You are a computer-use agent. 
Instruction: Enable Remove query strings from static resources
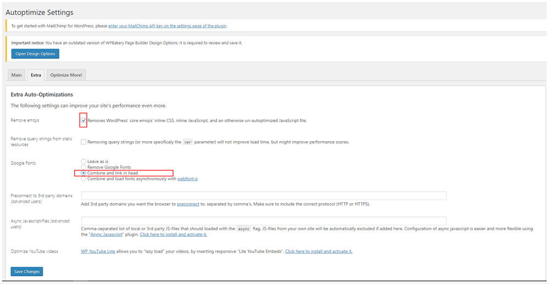(x=83, y=142)
